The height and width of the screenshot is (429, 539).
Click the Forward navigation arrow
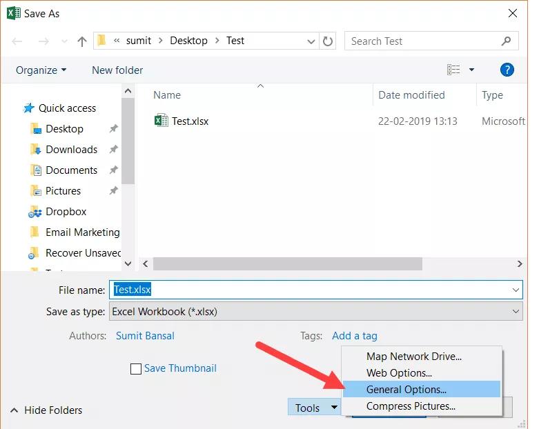click(x=43, y=41)
